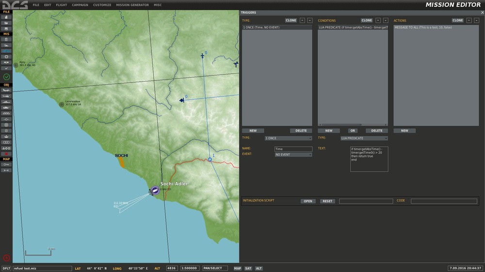Toggle the SAT map view
Screen dimensions: 485x272
coord(248,268)
